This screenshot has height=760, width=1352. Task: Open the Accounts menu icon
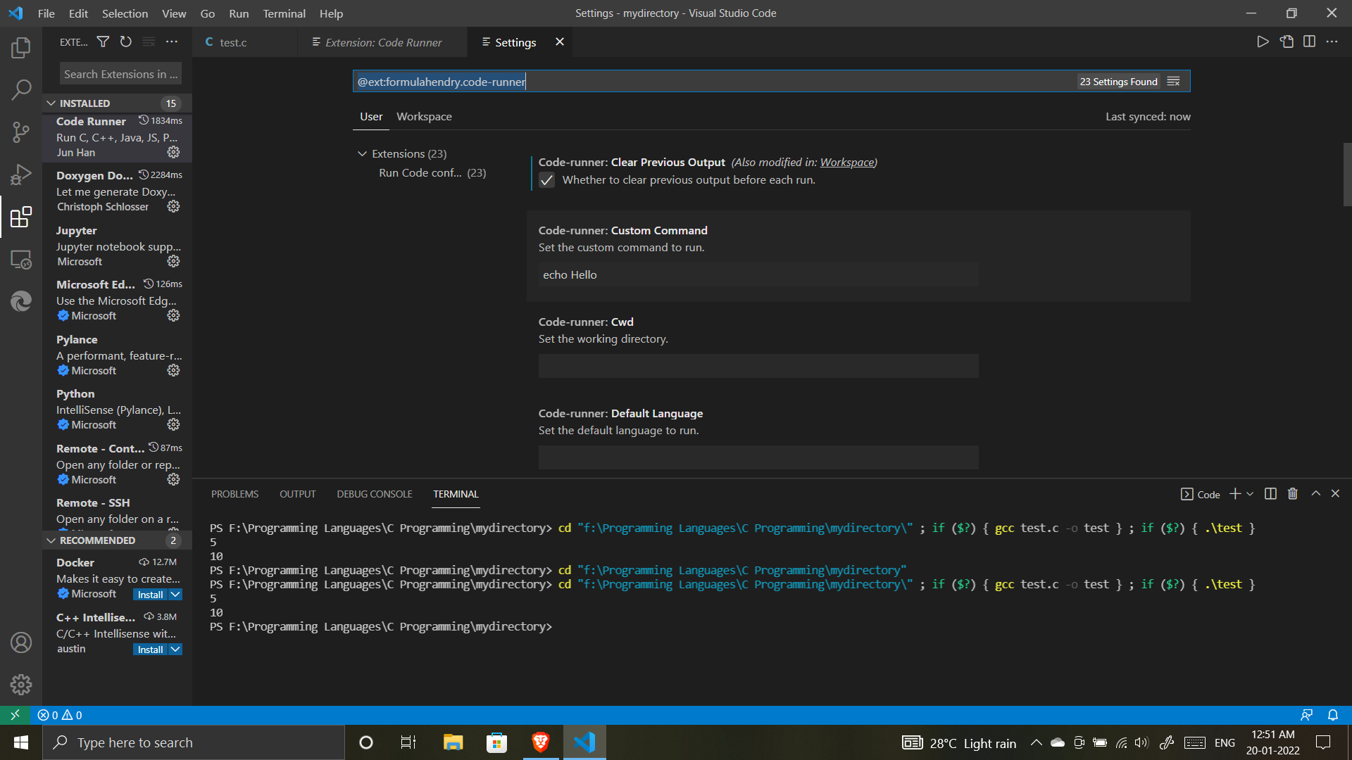pos(21,642)
